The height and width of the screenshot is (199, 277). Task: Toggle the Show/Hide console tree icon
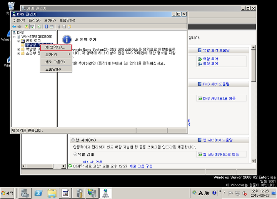32,27
